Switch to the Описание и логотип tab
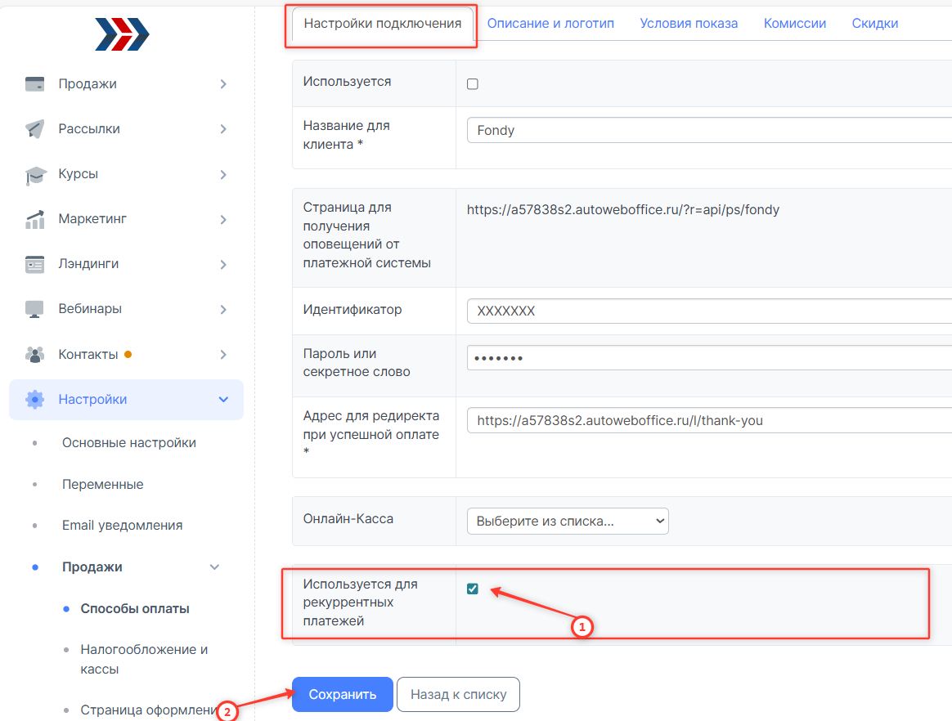This screenshot has width=952, height=721. 550,24
